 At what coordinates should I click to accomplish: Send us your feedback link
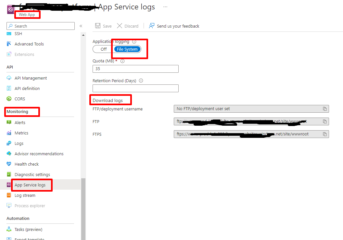(178, 26)
